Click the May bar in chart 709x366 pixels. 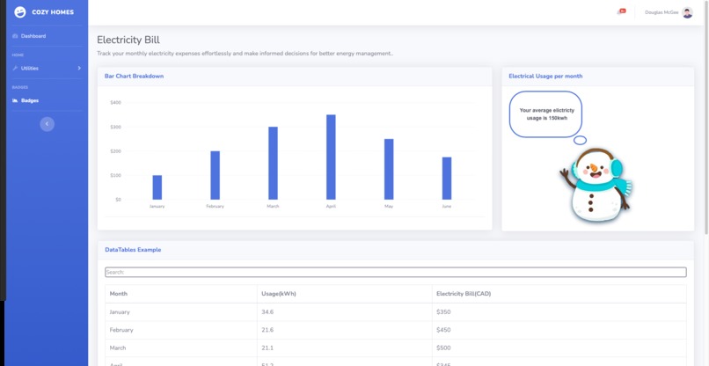(x=389, y=169)
